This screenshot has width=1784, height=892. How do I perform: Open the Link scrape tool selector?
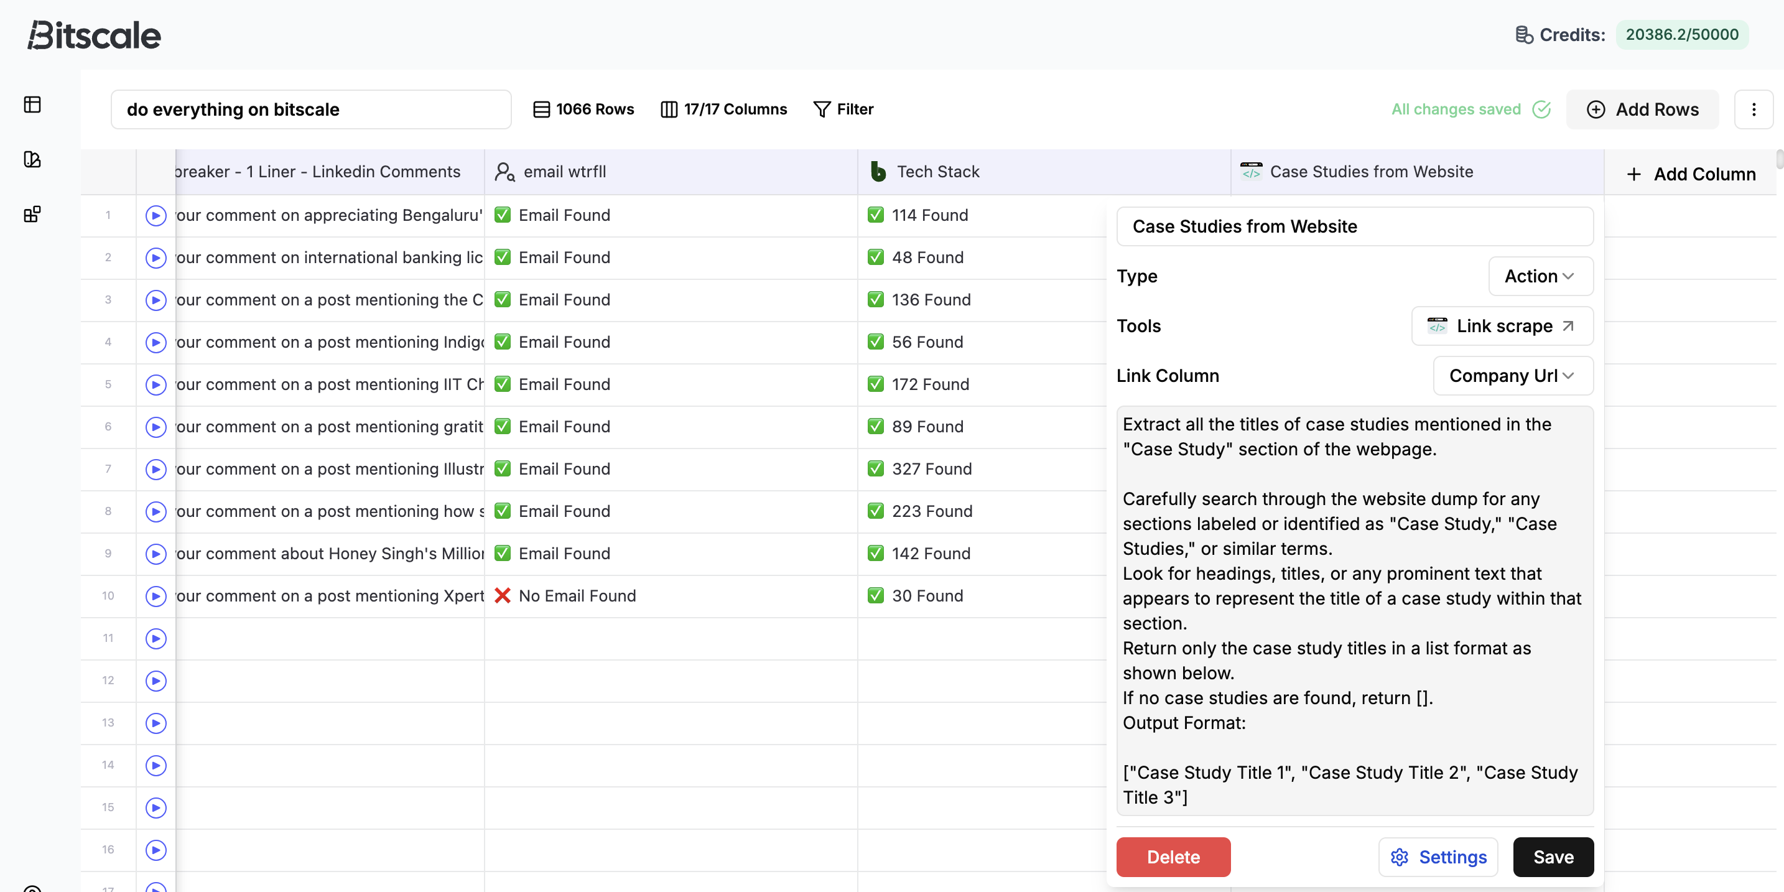click(x=1502, y=326)
